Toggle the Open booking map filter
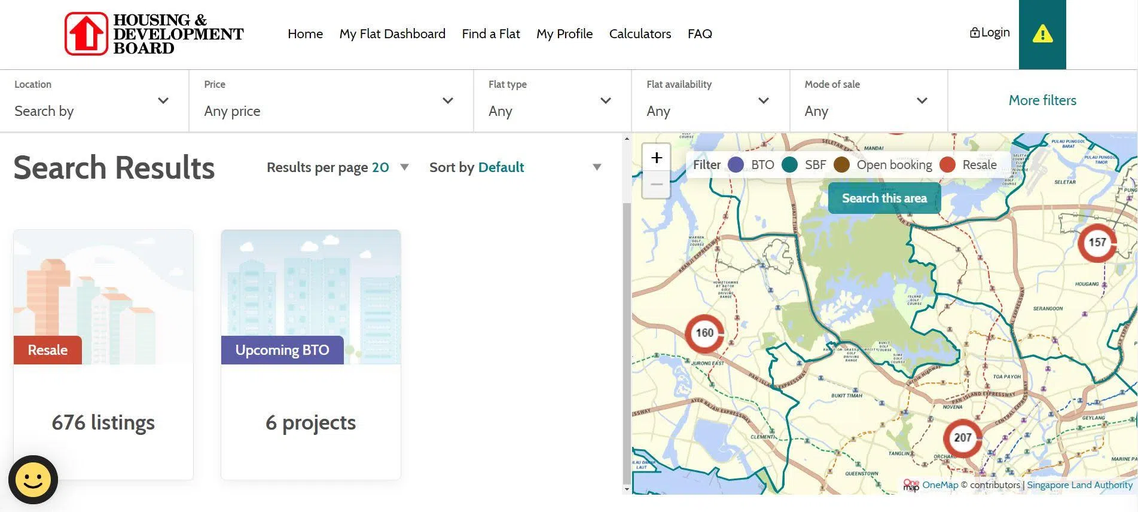The image size is (1138, 512). pyautogui.click(x=841, y=165)
